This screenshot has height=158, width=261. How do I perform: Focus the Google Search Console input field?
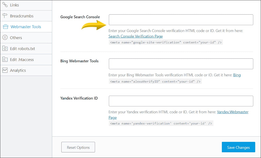click(181, 20)
